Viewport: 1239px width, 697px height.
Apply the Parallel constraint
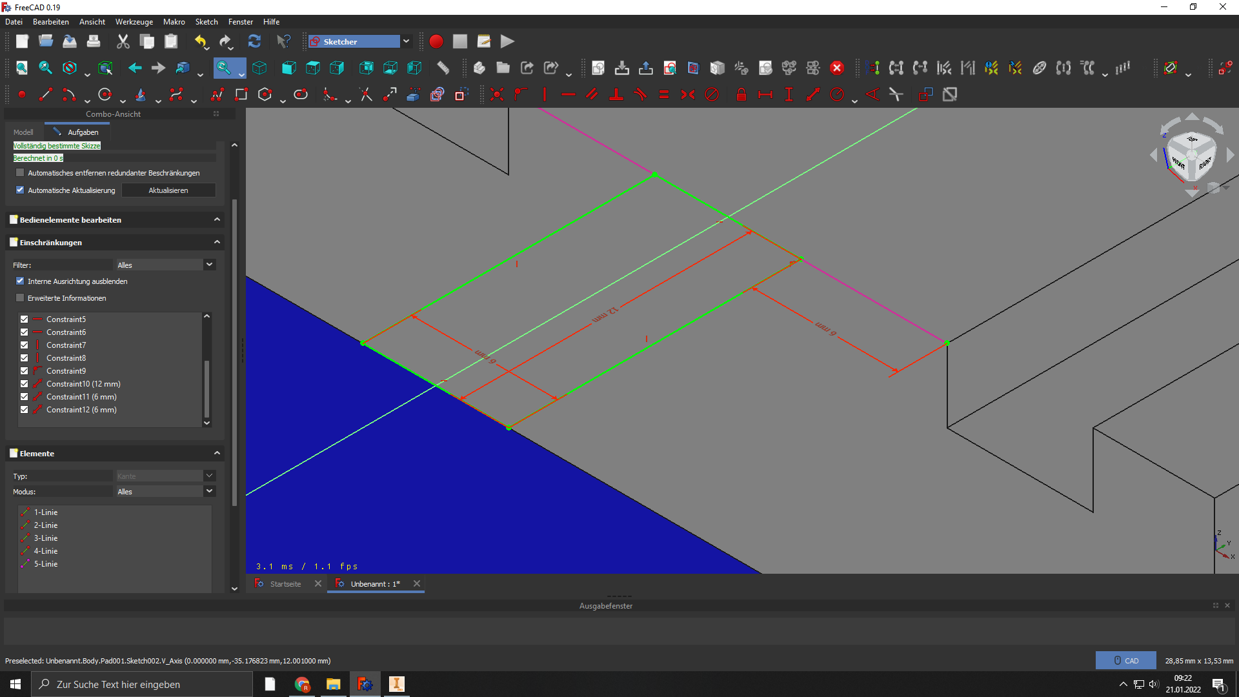click(x=592, y=95)
